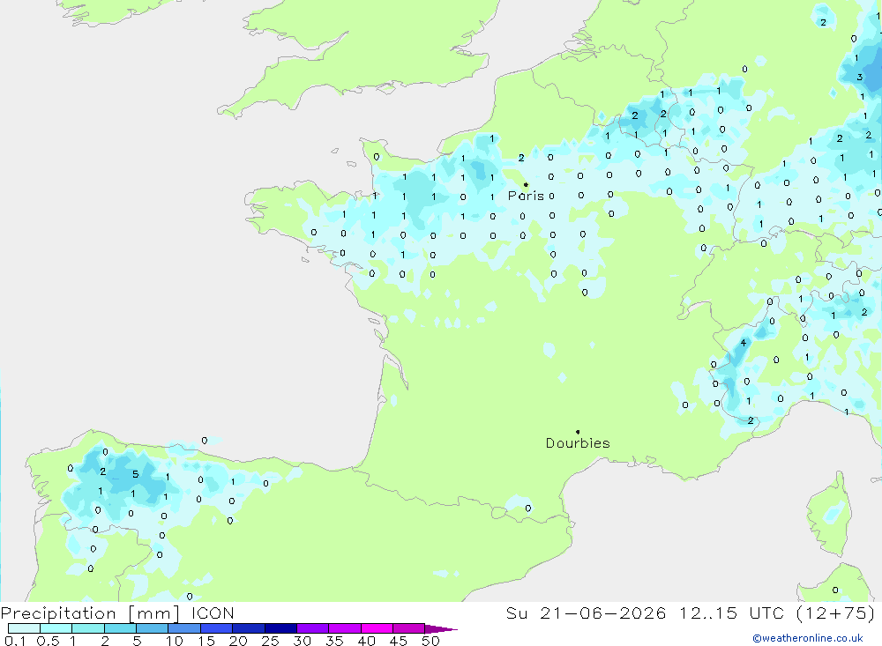This screenshot has height=646, width=882.
Task: Click the '35' legend scale label
Action: click(334, 641)
